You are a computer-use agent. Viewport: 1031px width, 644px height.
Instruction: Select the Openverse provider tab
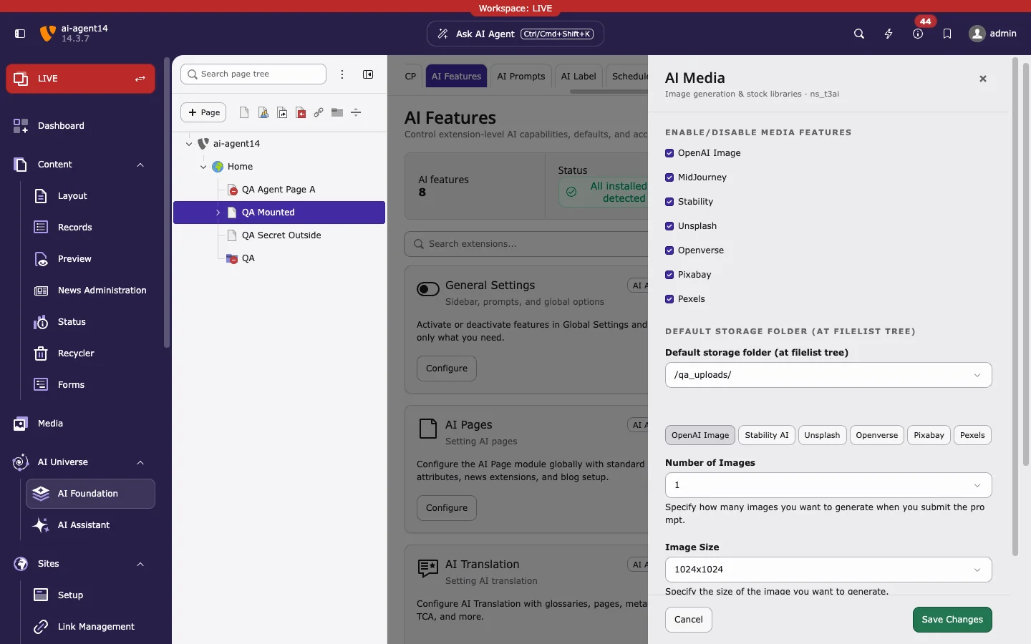[x=877, y=435]
